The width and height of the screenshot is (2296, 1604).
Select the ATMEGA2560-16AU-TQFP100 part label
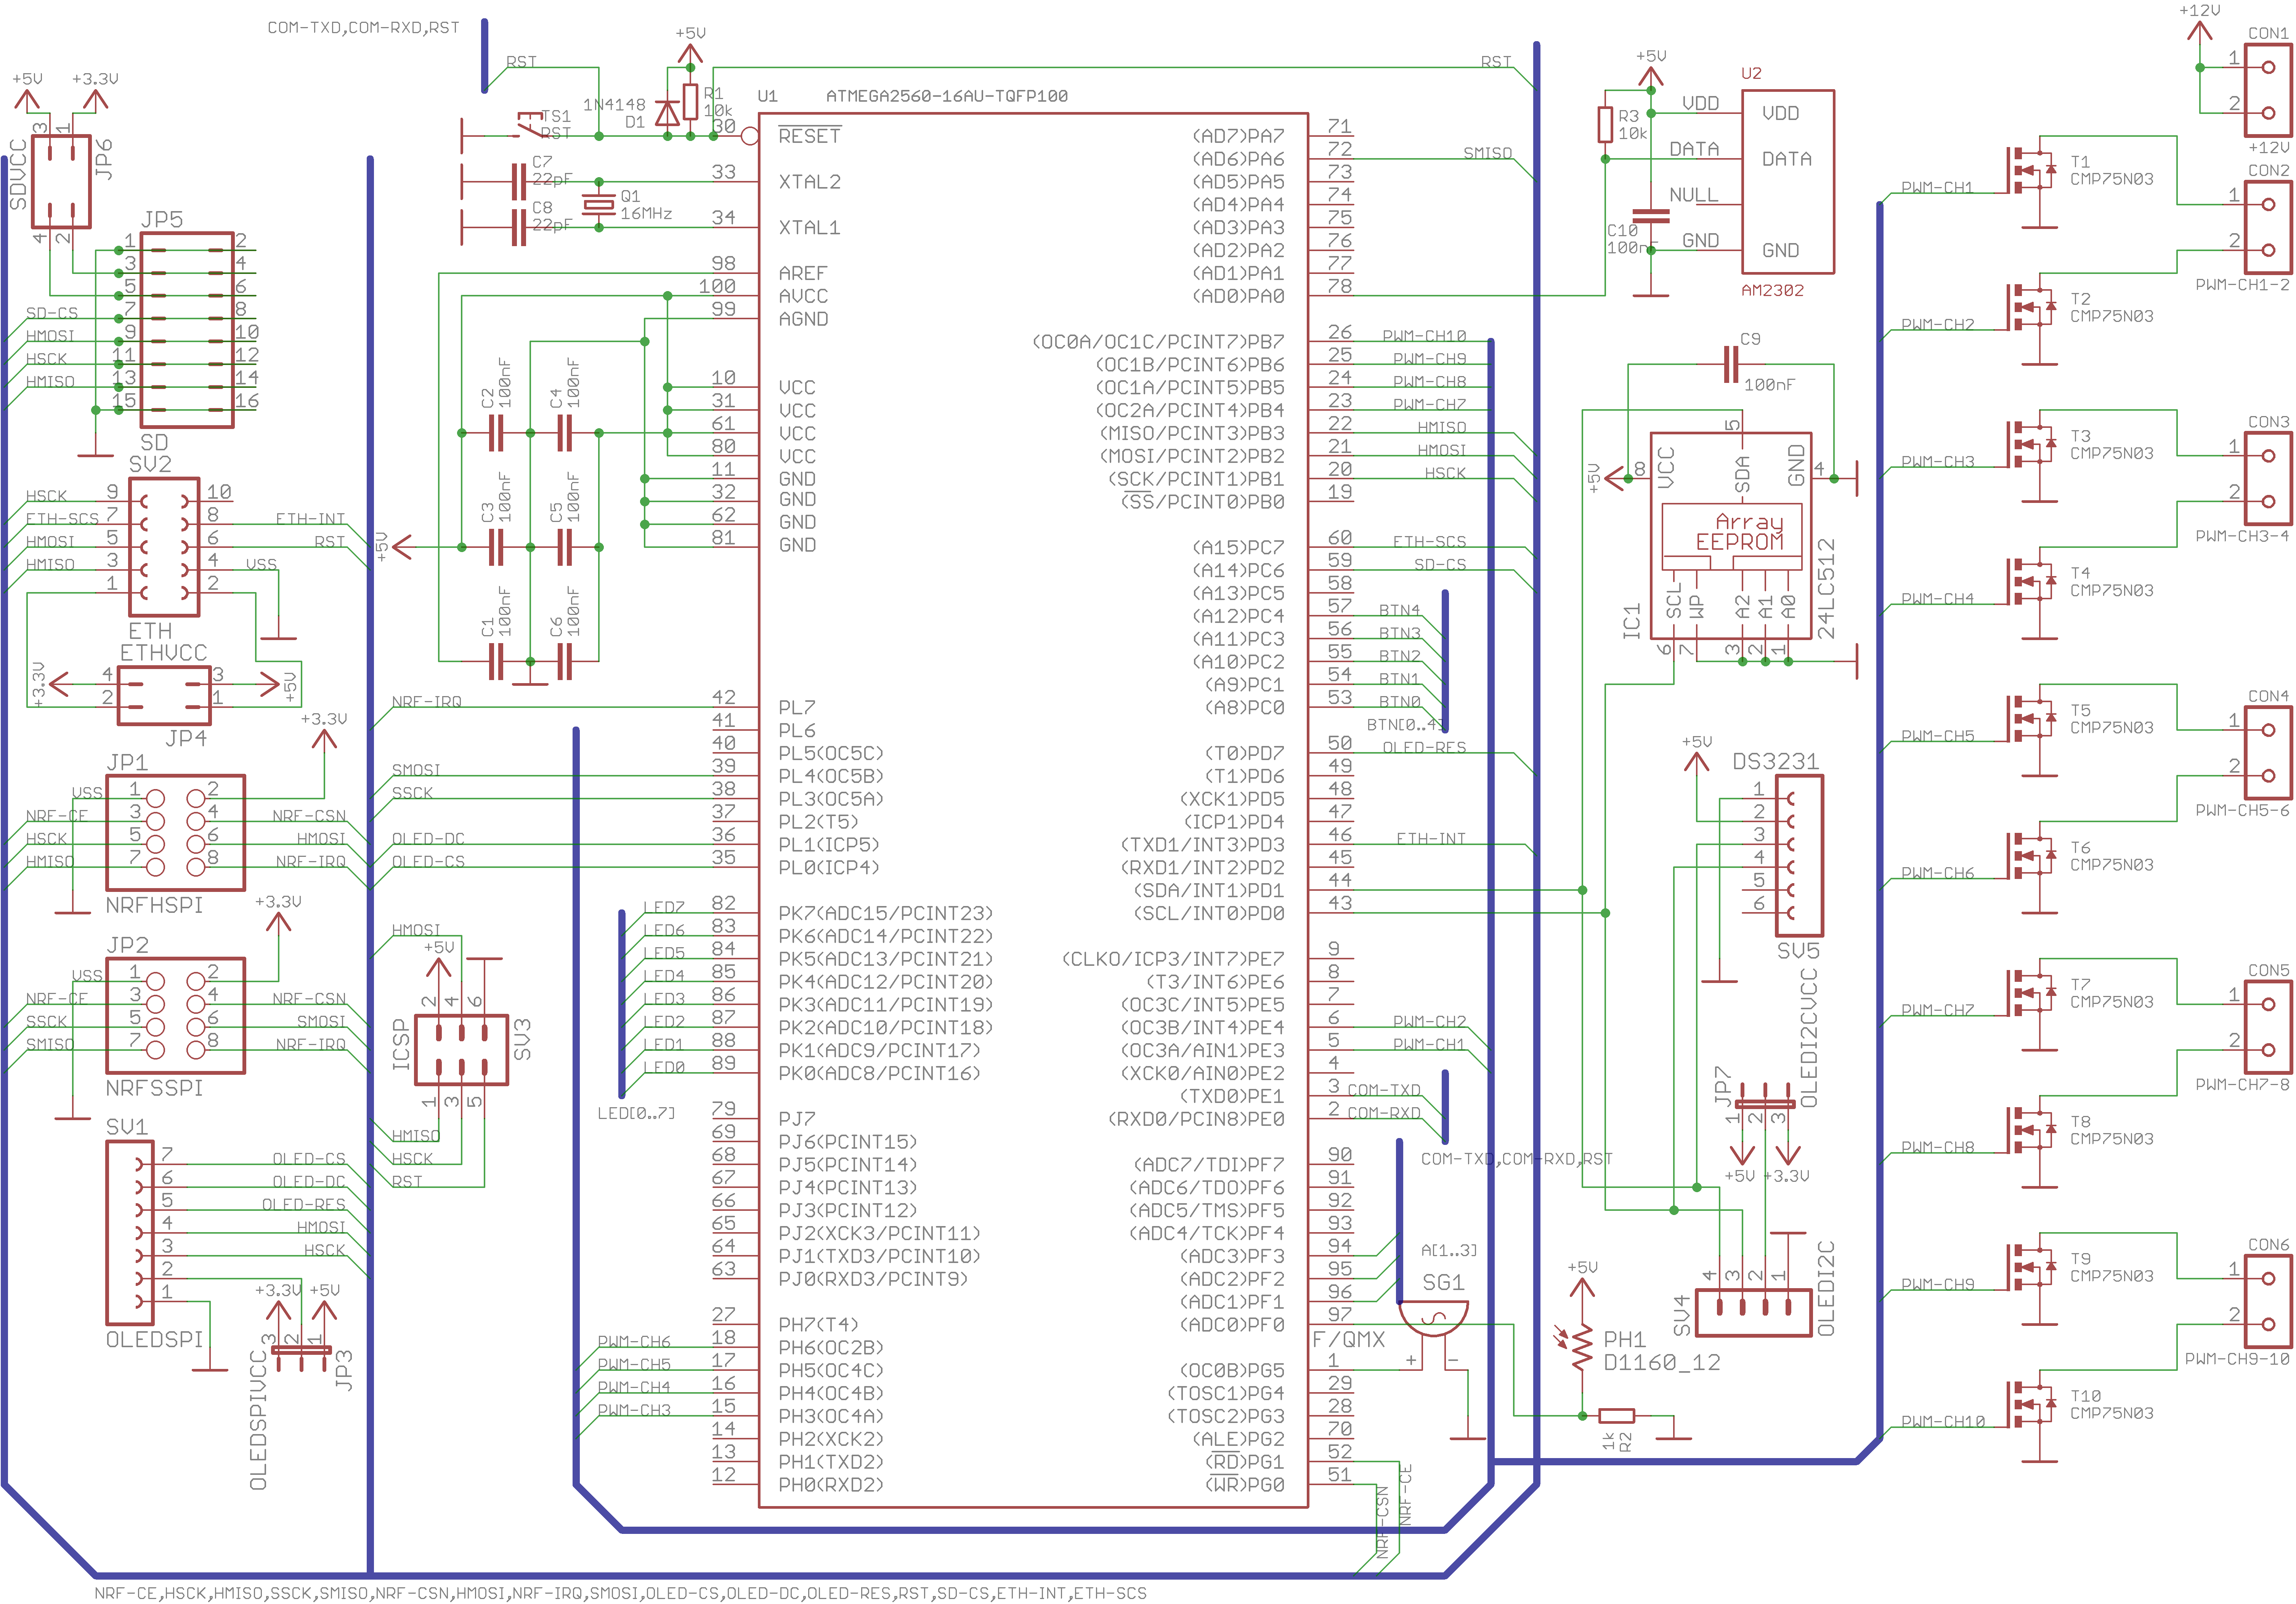coord(947,96)
